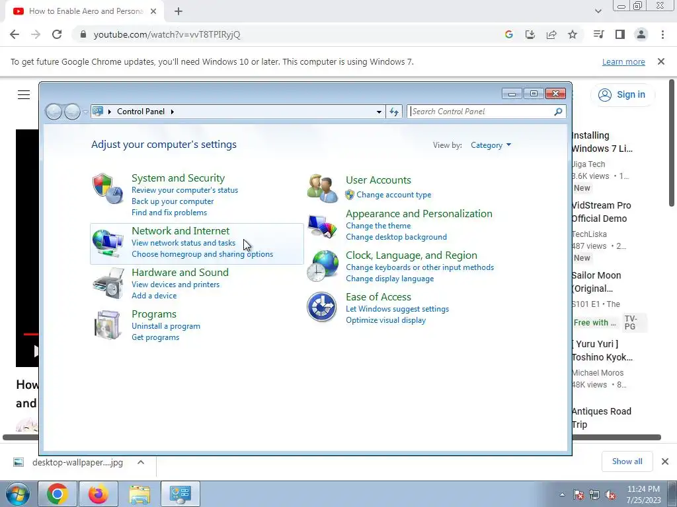677x507 pixels.
Task: Click the network tray icon
Action: pos(594,495)
